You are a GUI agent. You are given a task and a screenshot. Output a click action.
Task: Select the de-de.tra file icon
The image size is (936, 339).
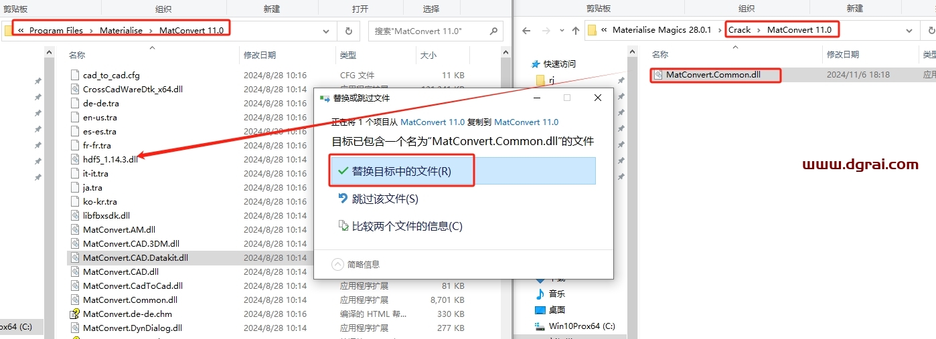tap(75, 103)
